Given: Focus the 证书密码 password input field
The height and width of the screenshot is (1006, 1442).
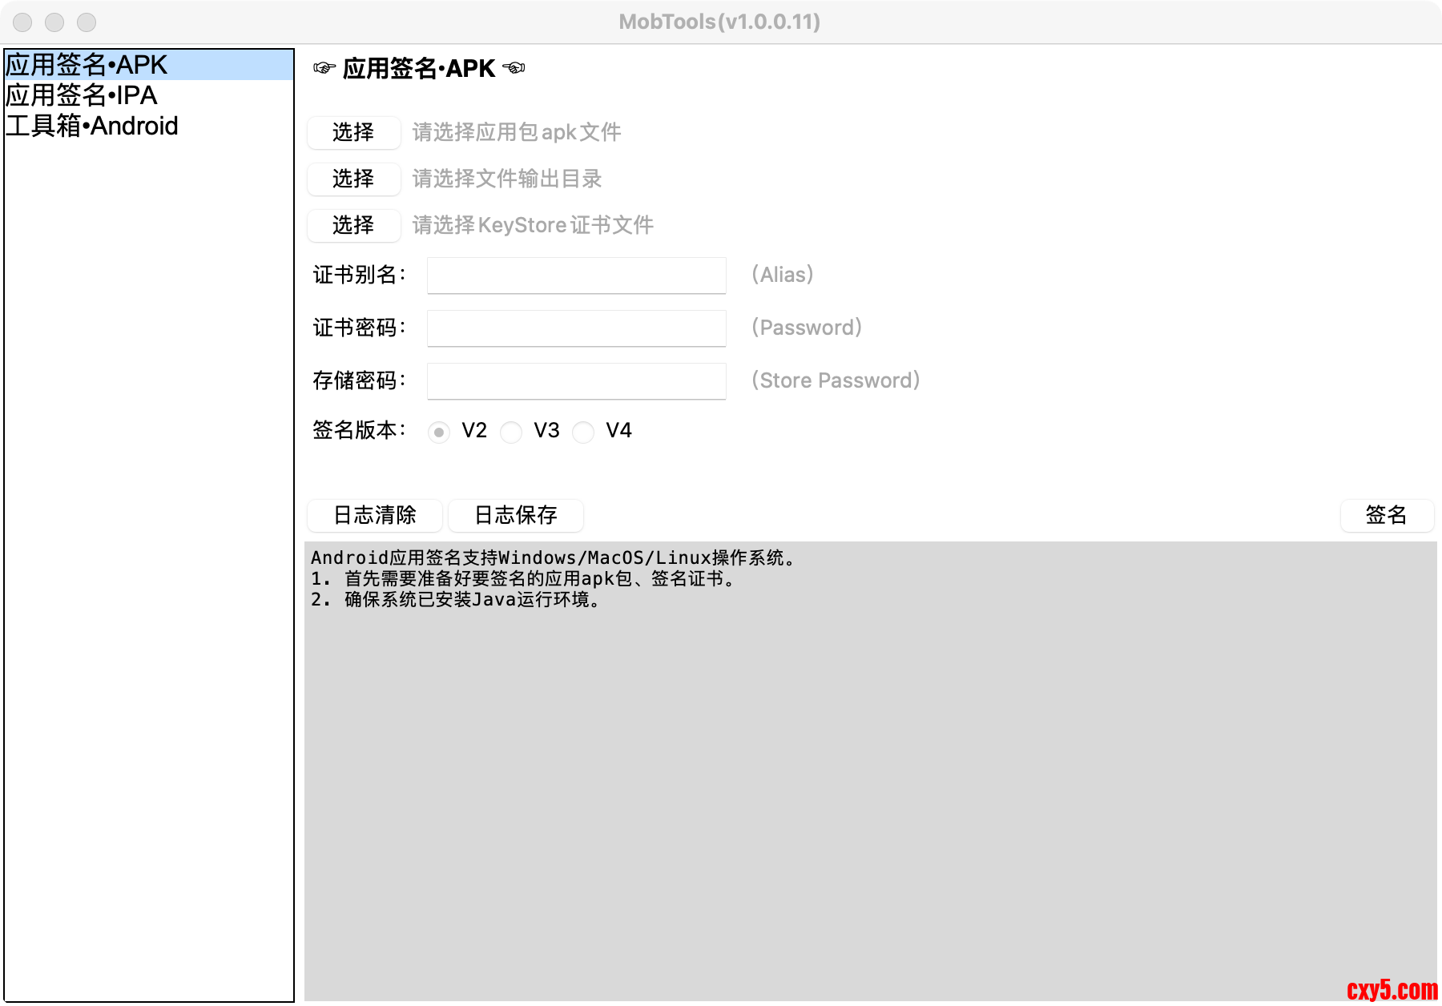Looking at the screenshot, I should tap(576, 328).
